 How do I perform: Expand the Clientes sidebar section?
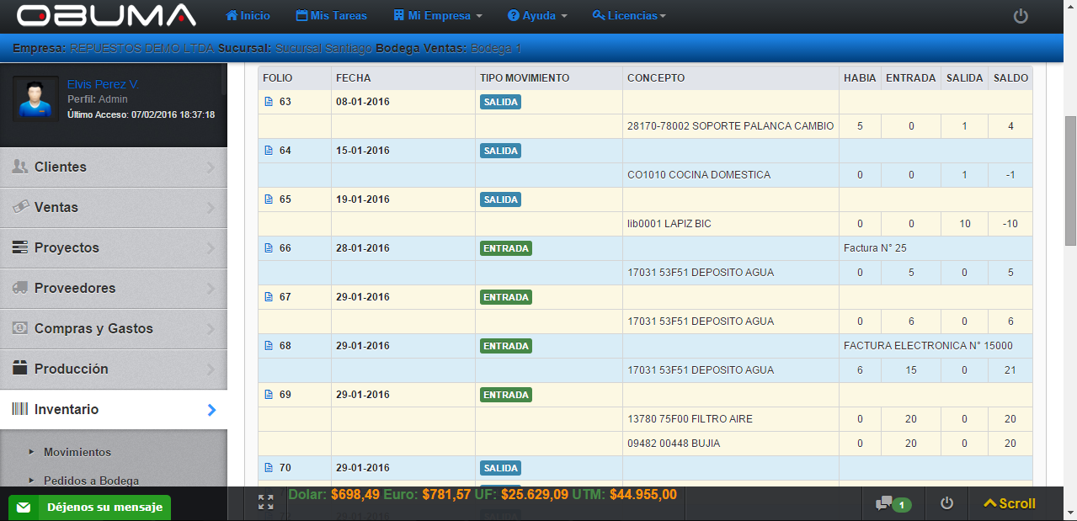(x=113, y=167)
